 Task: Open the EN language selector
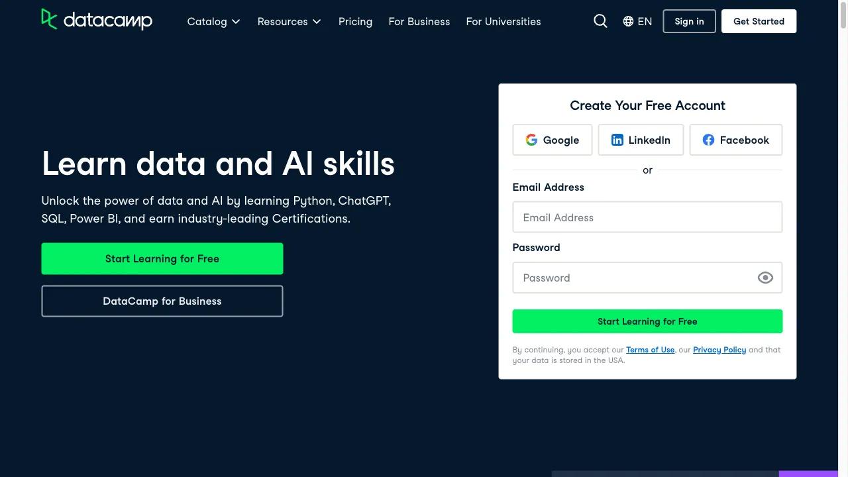click(x=637, y=21)
